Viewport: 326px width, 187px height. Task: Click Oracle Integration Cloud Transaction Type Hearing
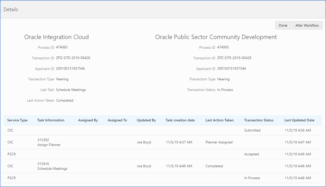(62, 79)
